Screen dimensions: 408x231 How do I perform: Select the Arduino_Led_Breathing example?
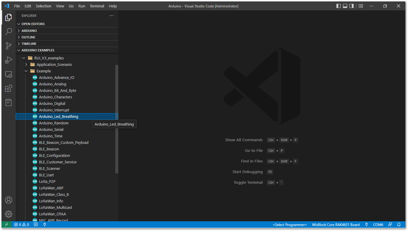pos(67,117)
